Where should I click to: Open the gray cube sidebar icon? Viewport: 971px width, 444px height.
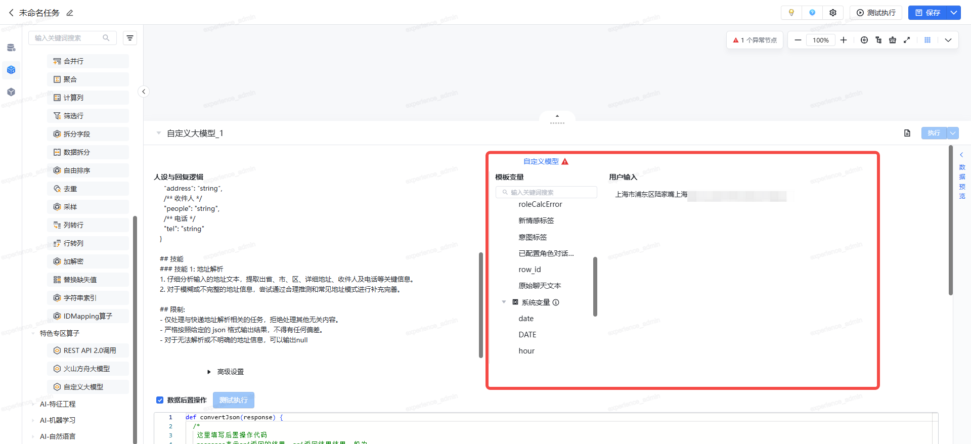click(11, 92)
